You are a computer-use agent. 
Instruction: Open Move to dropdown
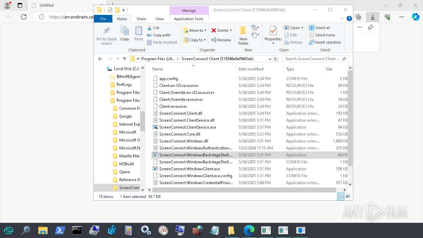point(195,30)
